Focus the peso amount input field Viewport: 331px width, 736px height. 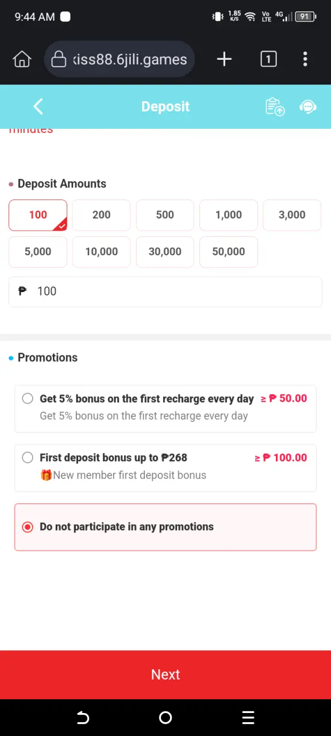tap(165, 292)
